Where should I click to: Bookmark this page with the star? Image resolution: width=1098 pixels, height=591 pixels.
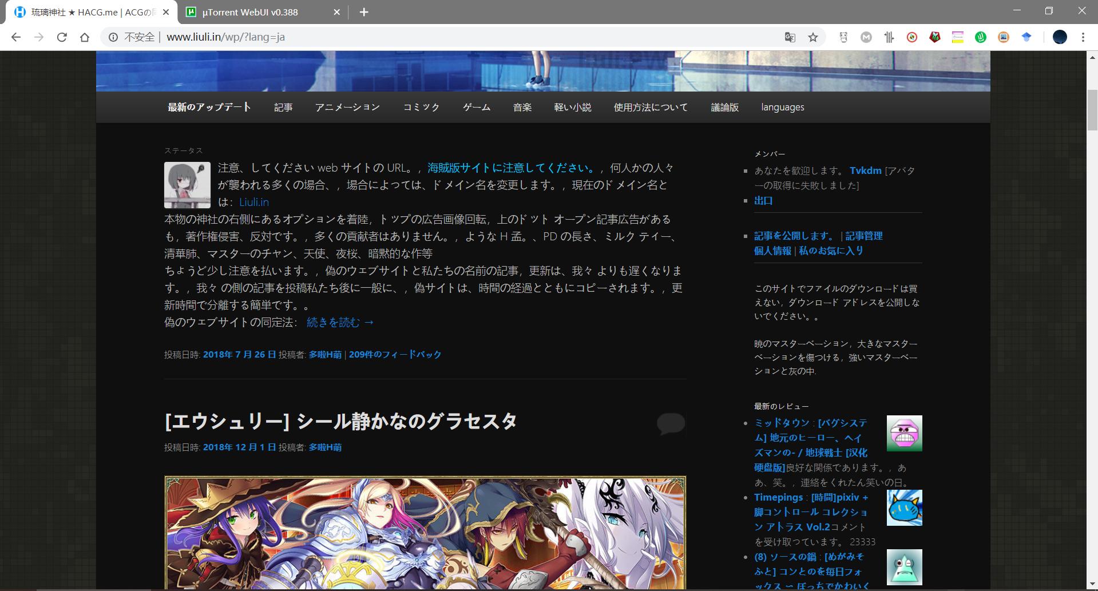pyautogui.click(x=813, y=37)
